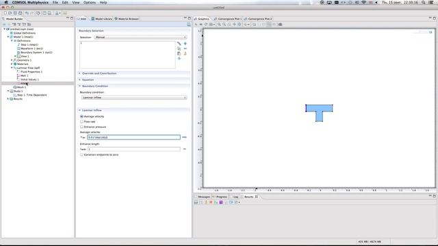Open the Selection Manual dropdown
This screenshot has height=246, width=438.
(140, 37)
